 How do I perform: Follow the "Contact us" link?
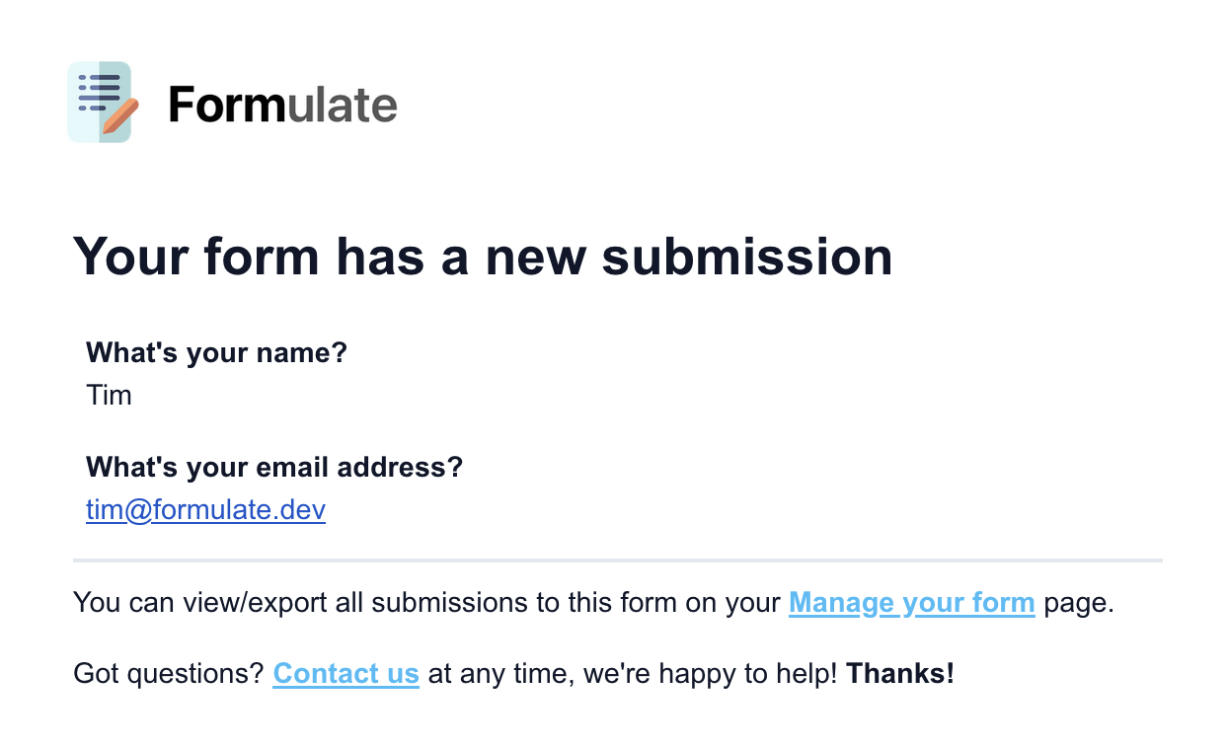click(345, 674)
